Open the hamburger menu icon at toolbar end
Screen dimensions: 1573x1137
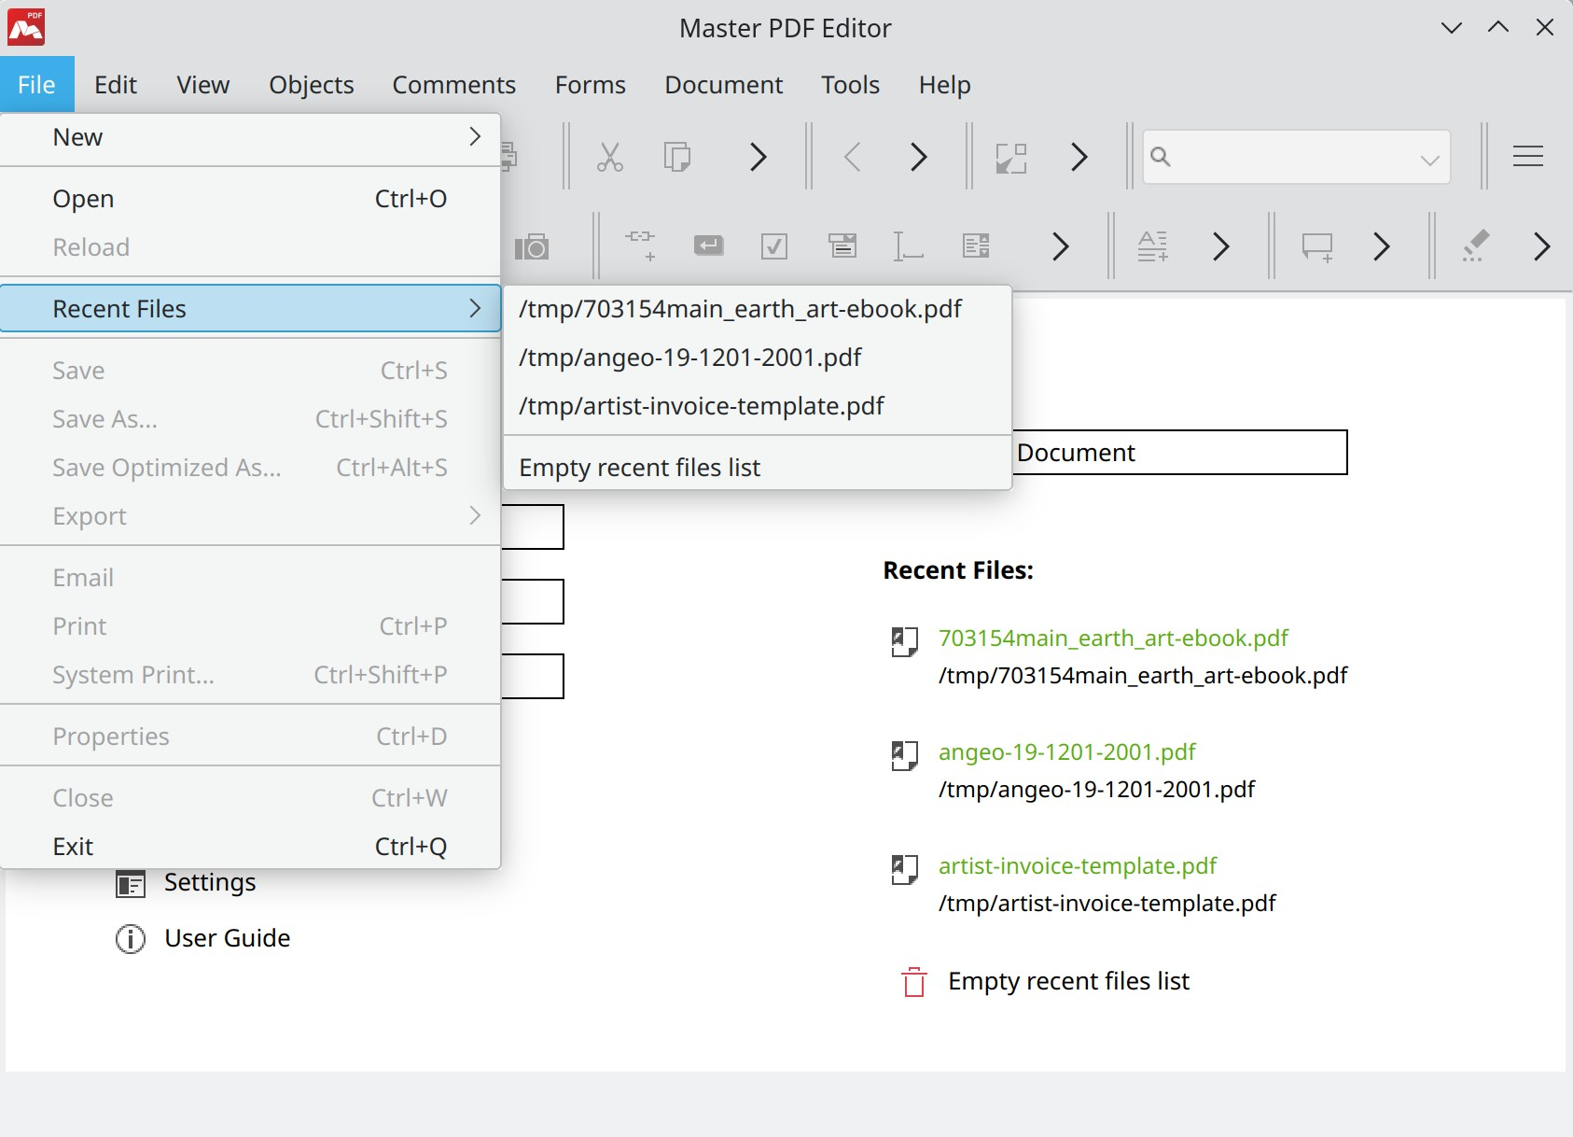click(1528, 156)
